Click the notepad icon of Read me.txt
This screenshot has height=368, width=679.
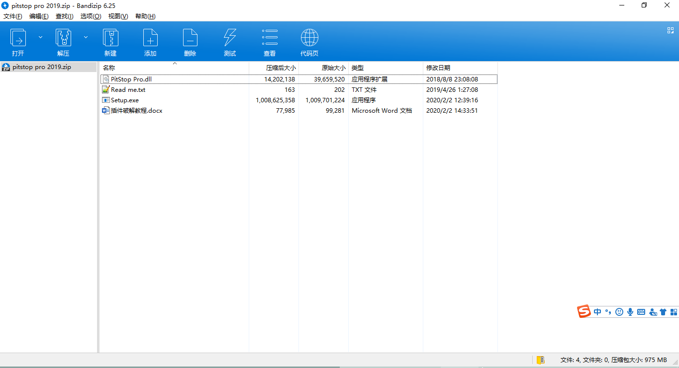coord(105,89)
